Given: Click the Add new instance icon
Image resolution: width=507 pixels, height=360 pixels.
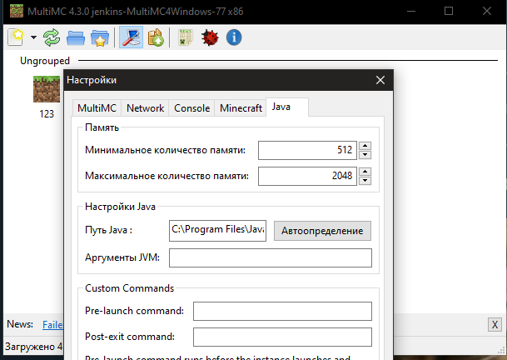Looking at the screenshot, I should (x=16, y=37).
